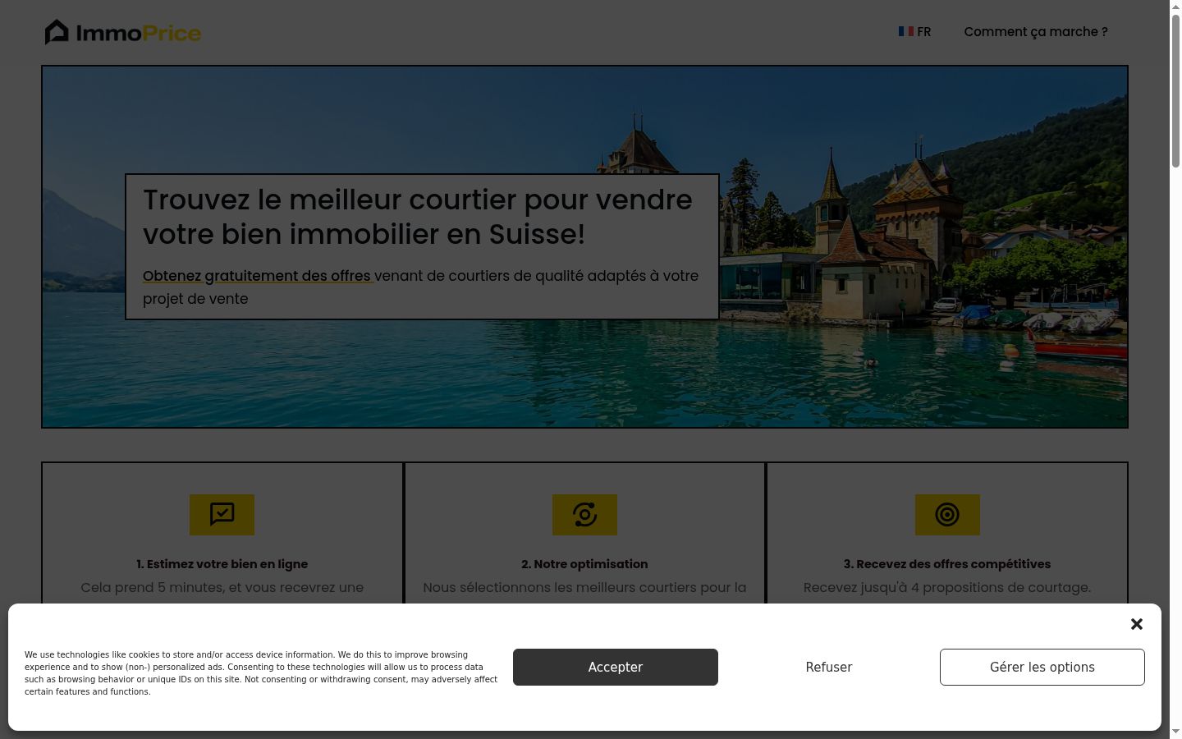Open 'Gérer les options' cookie settings
The image size is (1182, 739).
(1042, 668)
